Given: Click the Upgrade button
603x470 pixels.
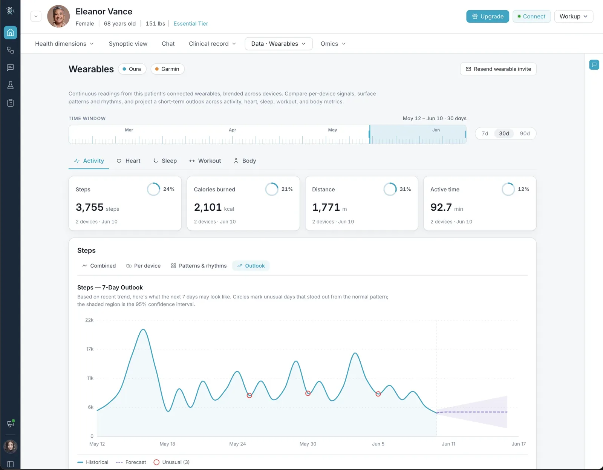Looking at the screenshot, I should (488, 16).
